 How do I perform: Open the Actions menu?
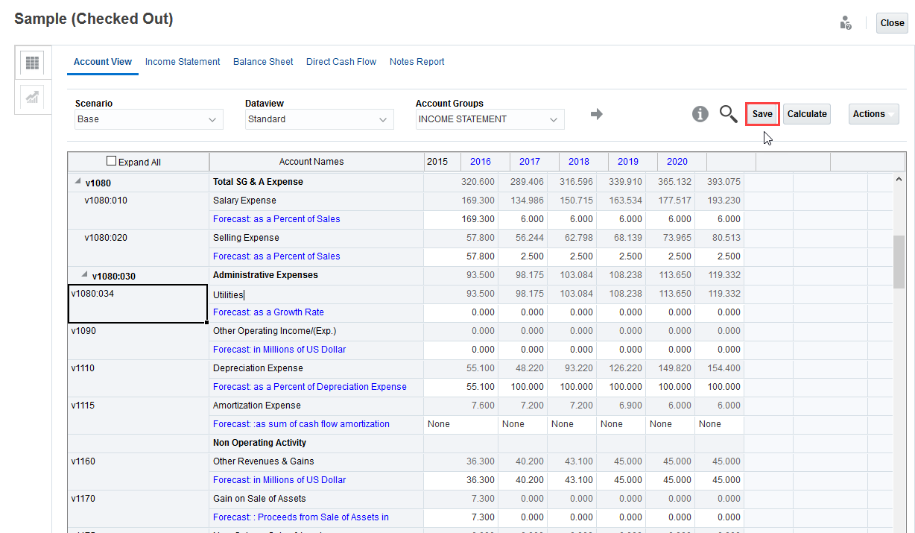point(873,114)
